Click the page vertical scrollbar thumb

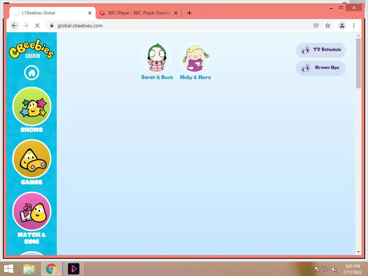358,63
